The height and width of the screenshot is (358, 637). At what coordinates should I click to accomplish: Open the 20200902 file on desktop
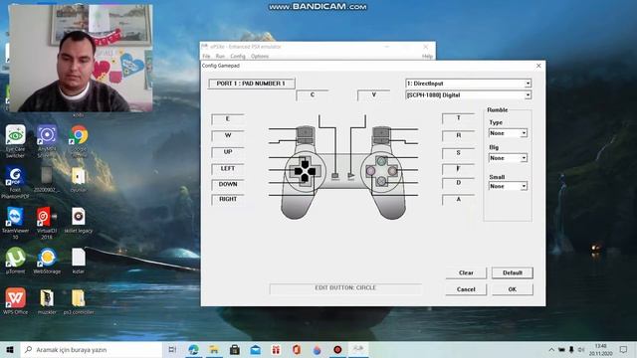tap(47, 179)
